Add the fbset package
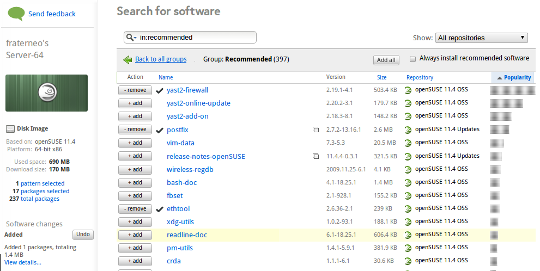 point(135,196)
